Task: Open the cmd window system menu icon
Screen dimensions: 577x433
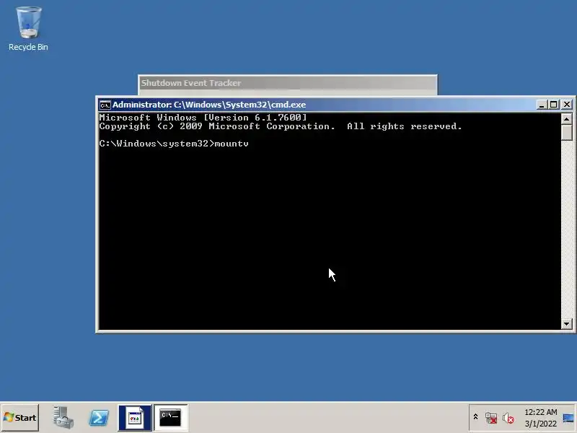Action: point(105,105)
